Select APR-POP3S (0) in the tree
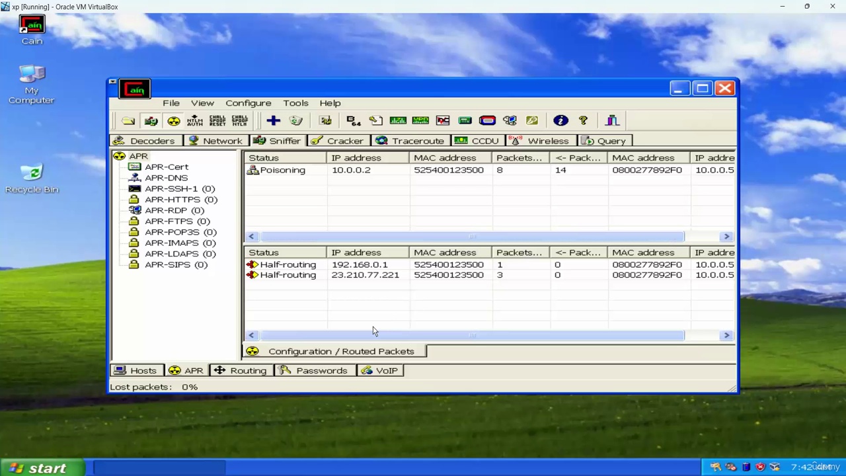The image size is (846, 476). point(180,232)
